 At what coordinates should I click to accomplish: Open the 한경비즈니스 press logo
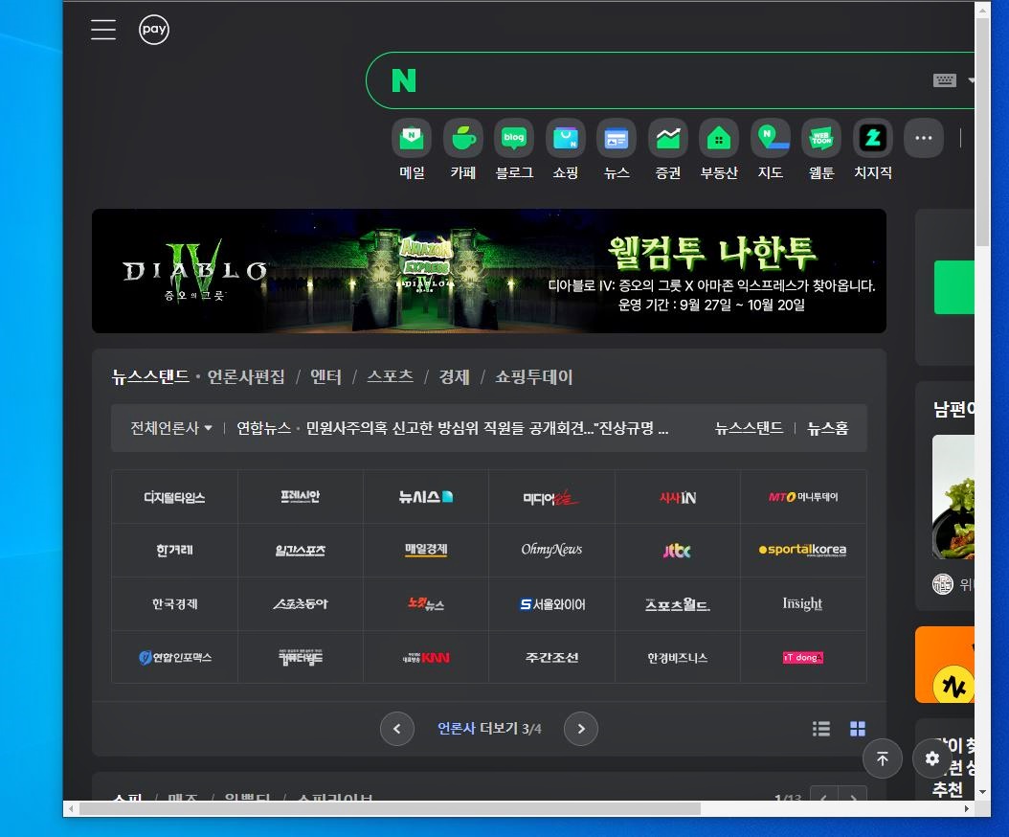678,657
